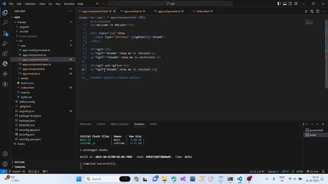This screenshot has width=328, height=184.
Task: Click the Split Editor icon
Action: tap(318, 11)
